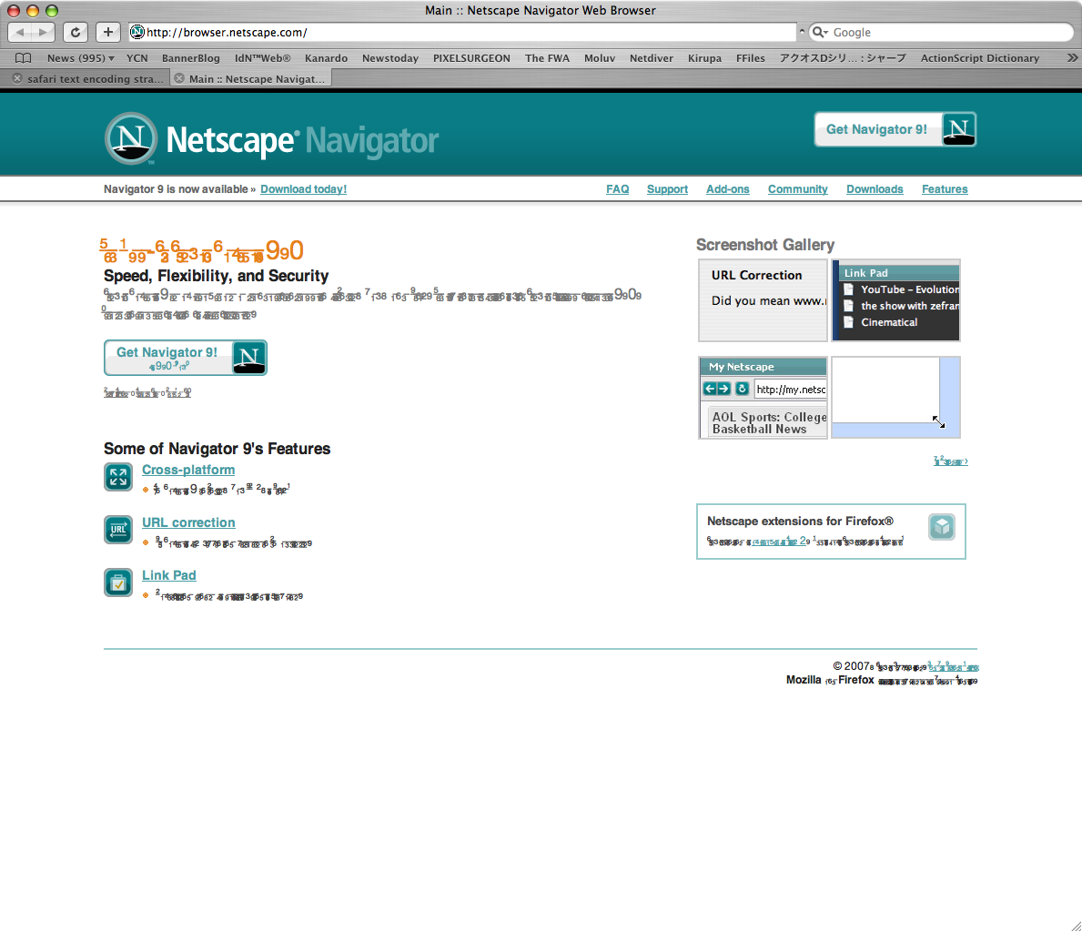Open the Kanardo bookmark
Image resolution: width=1082 pixels, height=932 pixels.
pos(327,58)
